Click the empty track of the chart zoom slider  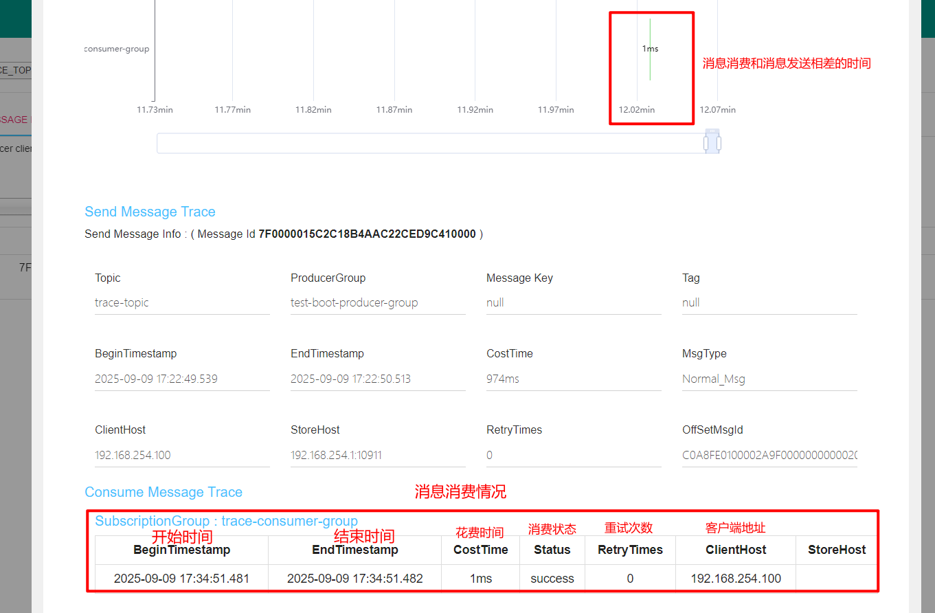pos(430,143)
